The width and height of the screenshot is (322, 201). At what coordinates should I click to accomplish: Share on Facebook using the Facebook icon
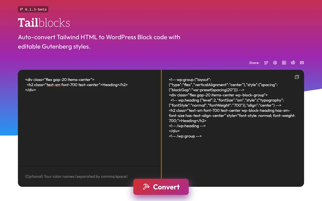tap(275, 62)
